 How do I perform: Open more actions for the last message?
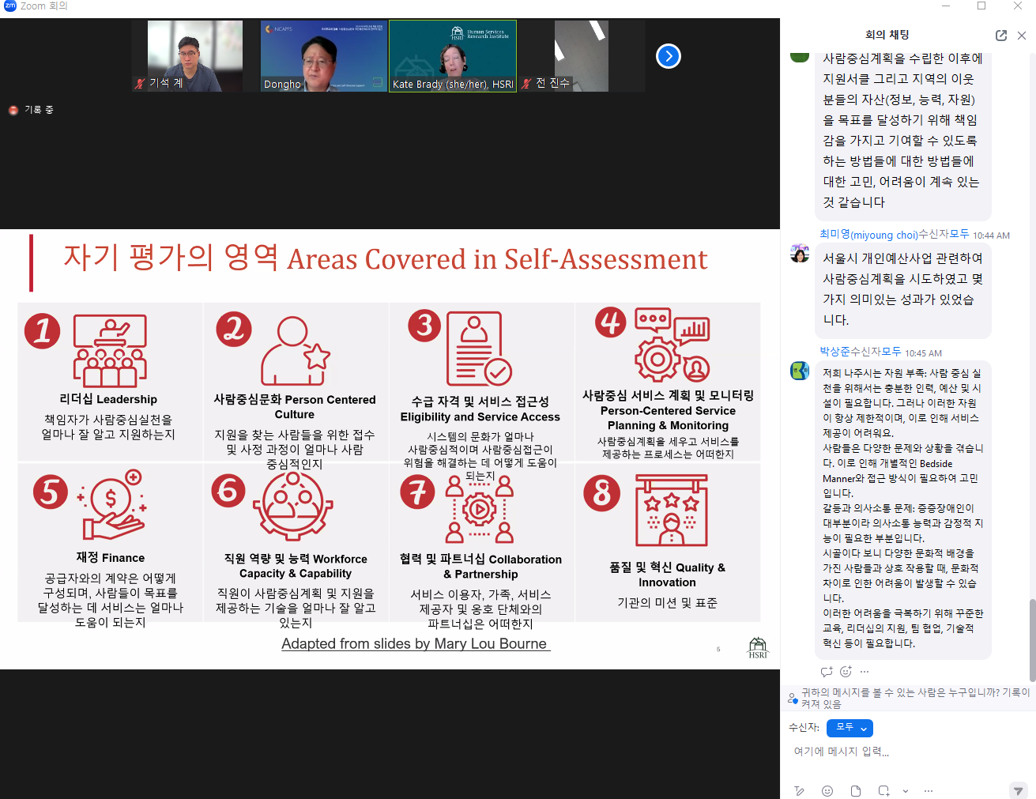pos(865,672)
